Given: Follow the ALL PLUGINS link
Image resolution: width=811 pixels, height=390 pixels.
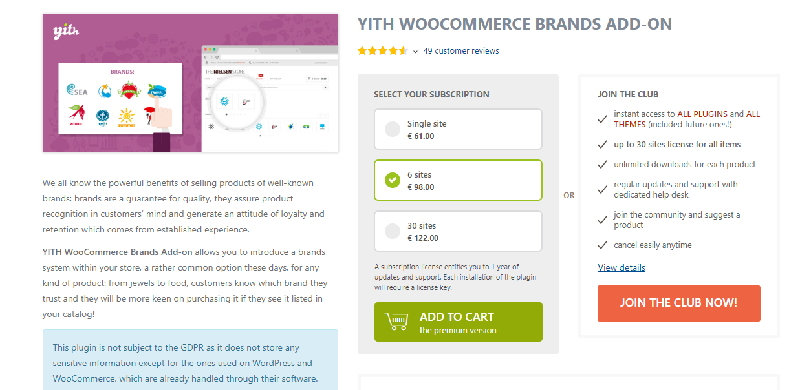Looking at the screenshot, I should tap(702, 114).
